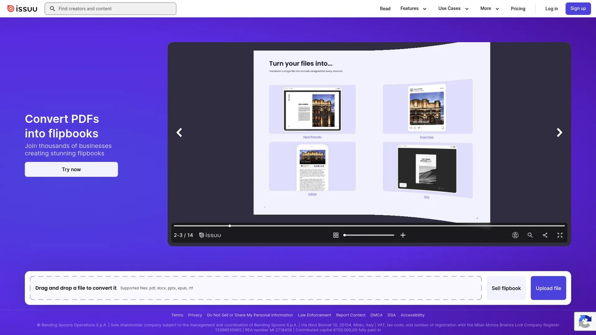Go to previous flipbook page arrow
596x335 pixels.
(x=179, y=133)
